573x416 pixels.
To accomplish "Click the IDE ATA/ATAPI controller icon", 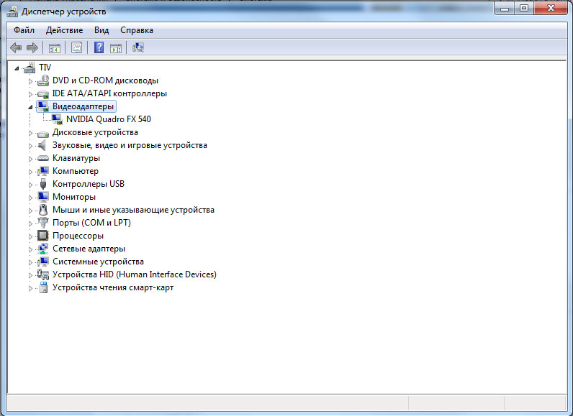I will click(43, 93).
